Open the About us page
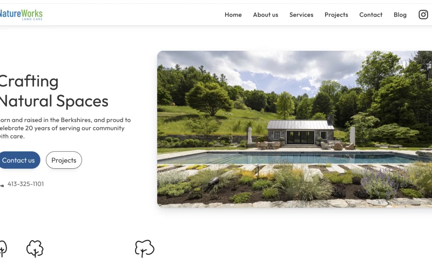 click(266, 15)
